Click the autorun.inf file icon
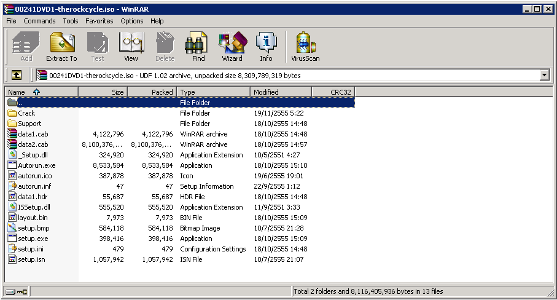The height and width of the screenshot is (300, 557). pos(12,186)
